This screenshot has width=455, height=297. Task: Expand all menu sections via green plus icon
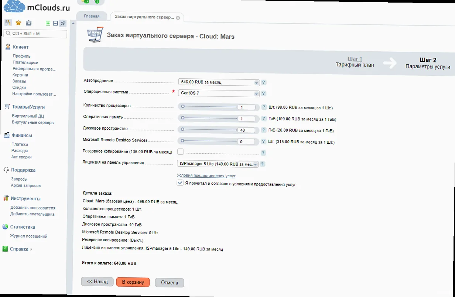click(48, 23)
